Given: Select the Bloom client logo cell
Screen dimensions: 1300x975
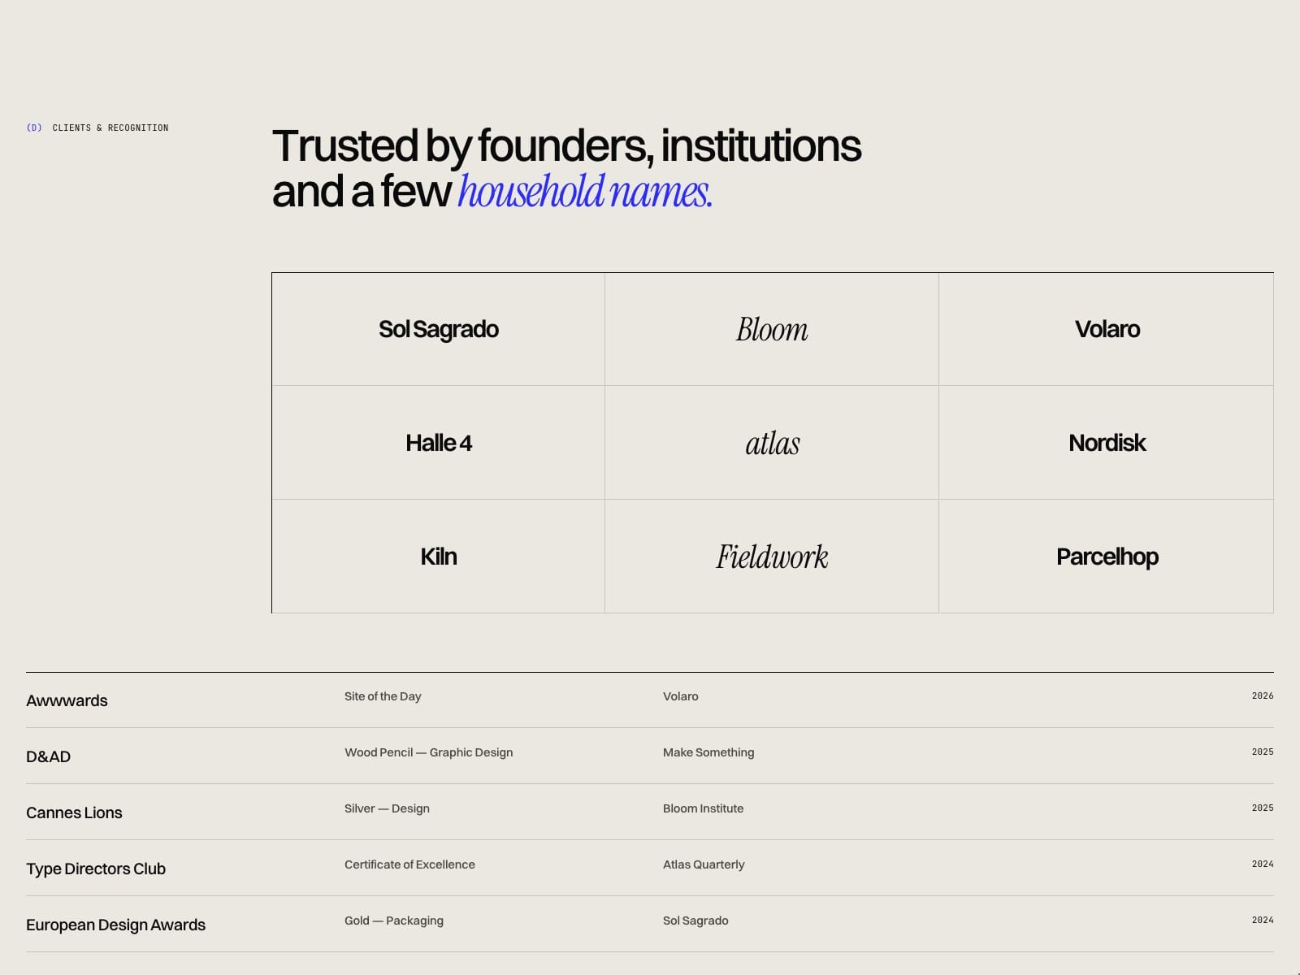Looking at the screenshot, I should click(772, 329).
